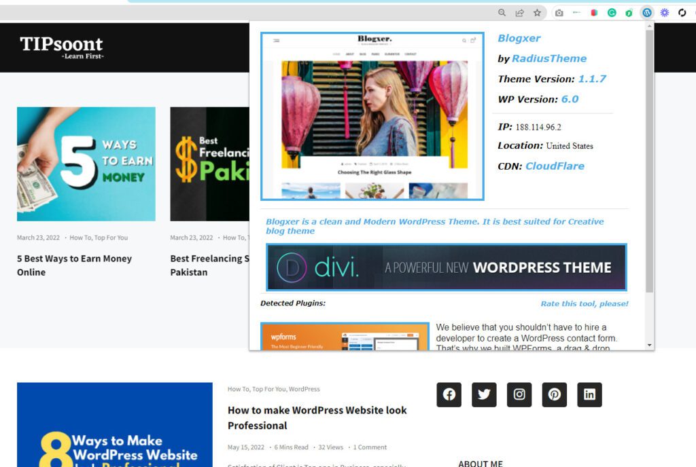Screen dimensions: 696x467
Task: Click the '6 Mins Read' text
Action: [291, 447]
